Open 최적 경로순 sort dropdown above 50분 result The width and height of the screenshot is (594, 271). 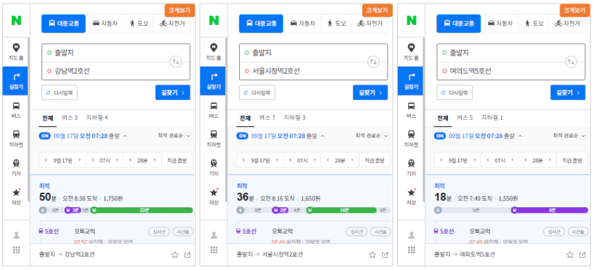click(x=175, y=136)
